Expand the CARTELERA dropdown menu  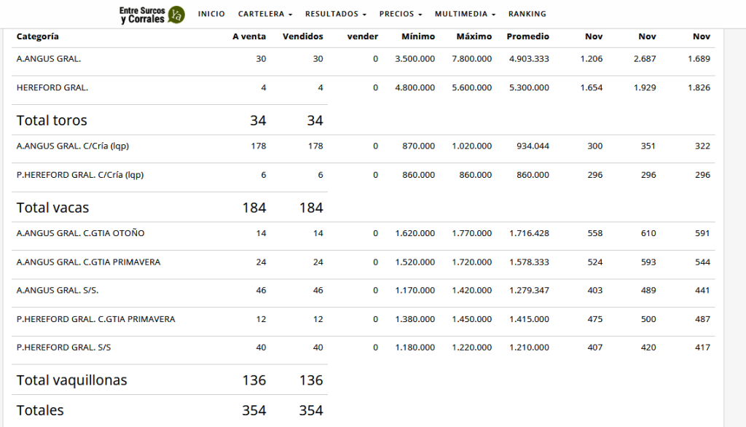click(265, 14)
